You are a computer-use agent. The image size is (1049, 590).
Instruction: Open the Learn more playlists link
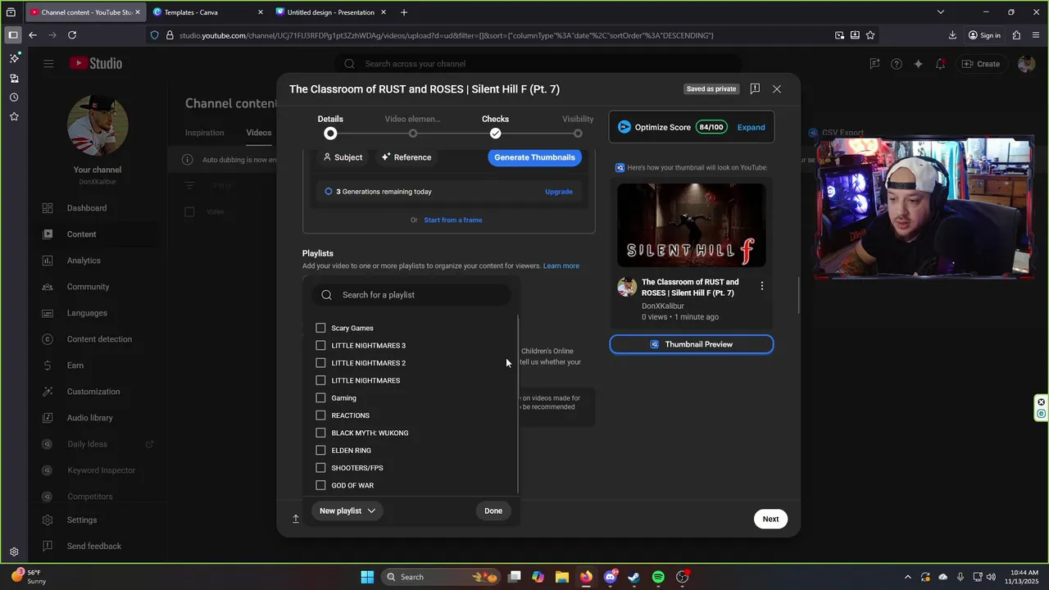coord(561,265)
